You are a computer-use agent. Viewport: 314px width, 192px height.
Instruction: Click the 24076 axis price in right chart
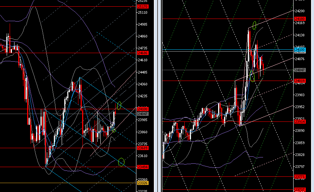[300, 59]
